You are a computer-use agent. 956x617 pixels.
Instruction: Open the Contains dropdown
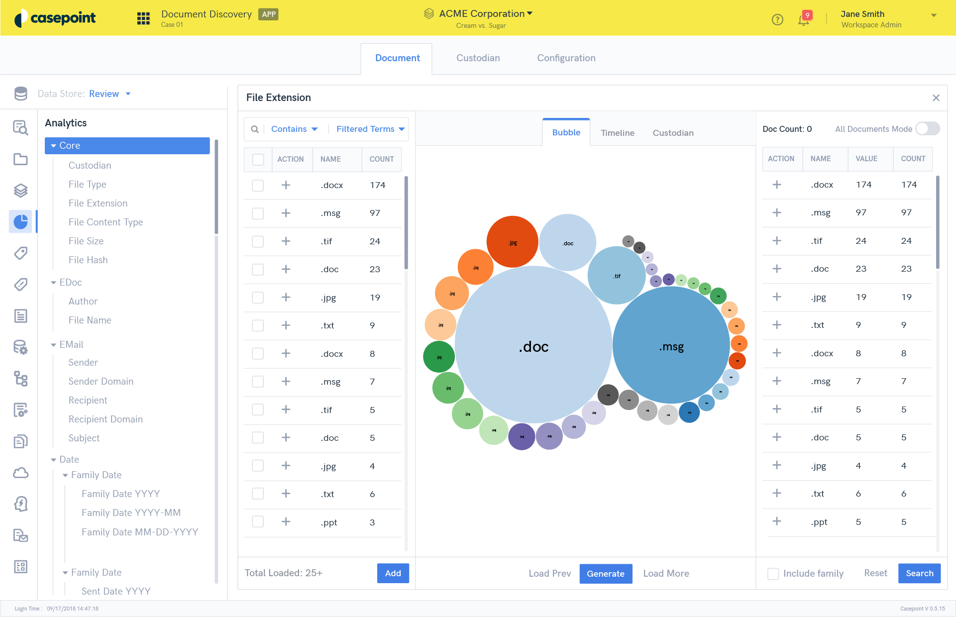point(294,129)
